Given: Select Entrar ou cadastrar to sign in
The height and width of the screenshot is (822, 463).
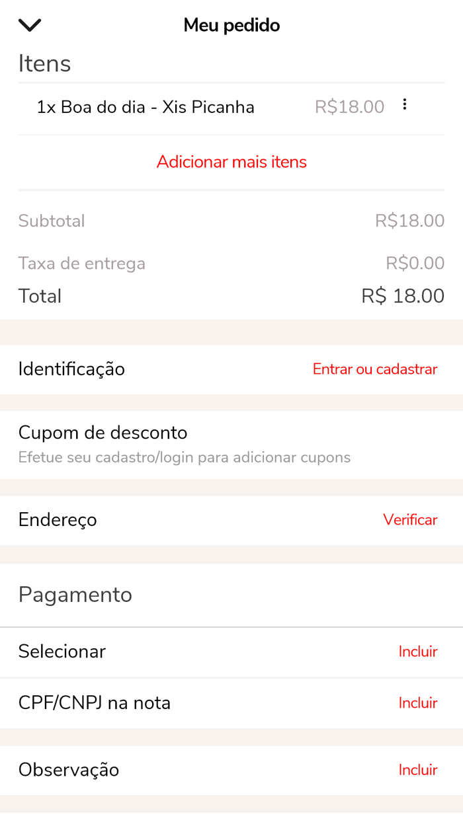Looking at the screenshot, I should click(x=374, y=369).
